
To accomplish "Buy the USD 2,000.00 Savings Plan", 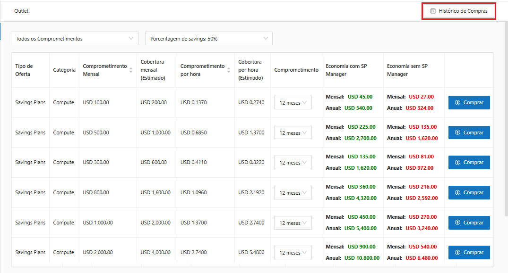I will click(x=469, y=252).
